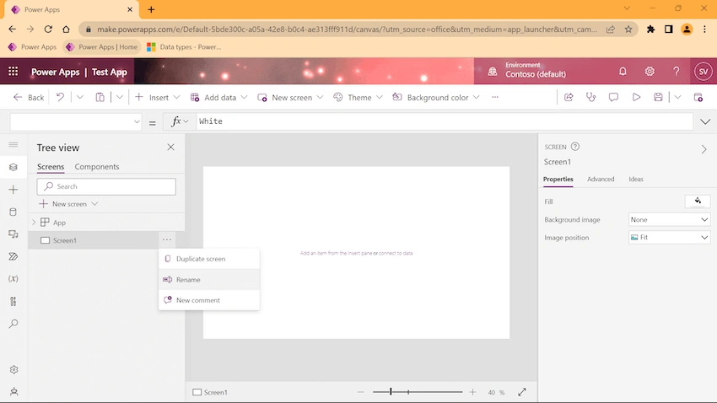Click the Preview app play icon
Image resolution: width=717 pixels, height=403 pixels.
pos(636,97)
